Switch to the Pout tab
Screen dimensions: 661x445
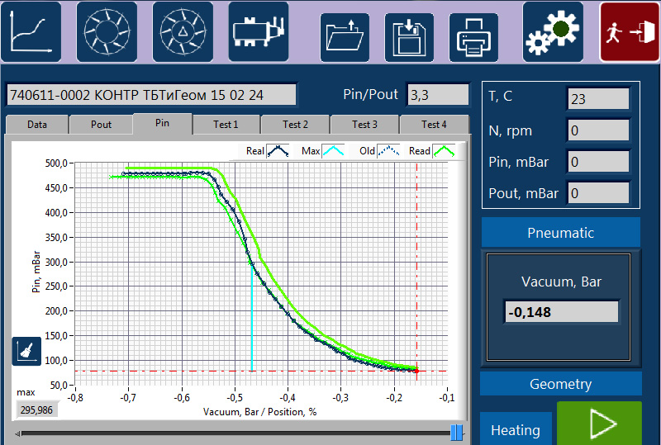point(101,125)
